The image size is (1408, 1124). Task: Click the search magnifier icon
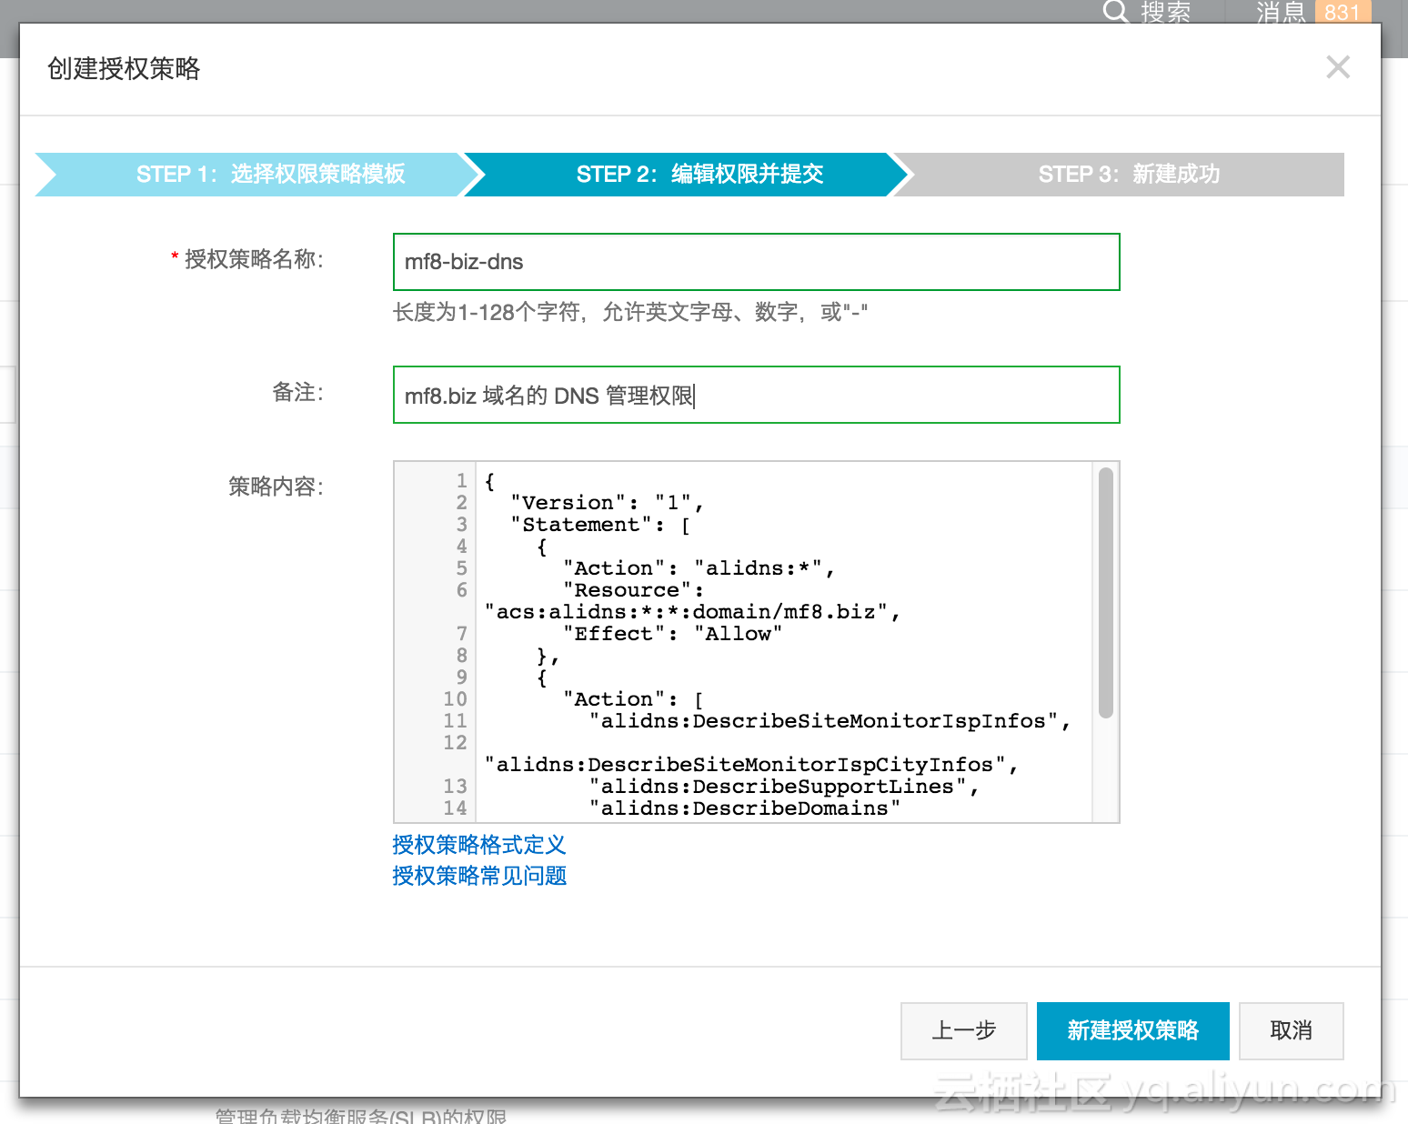1115,11
